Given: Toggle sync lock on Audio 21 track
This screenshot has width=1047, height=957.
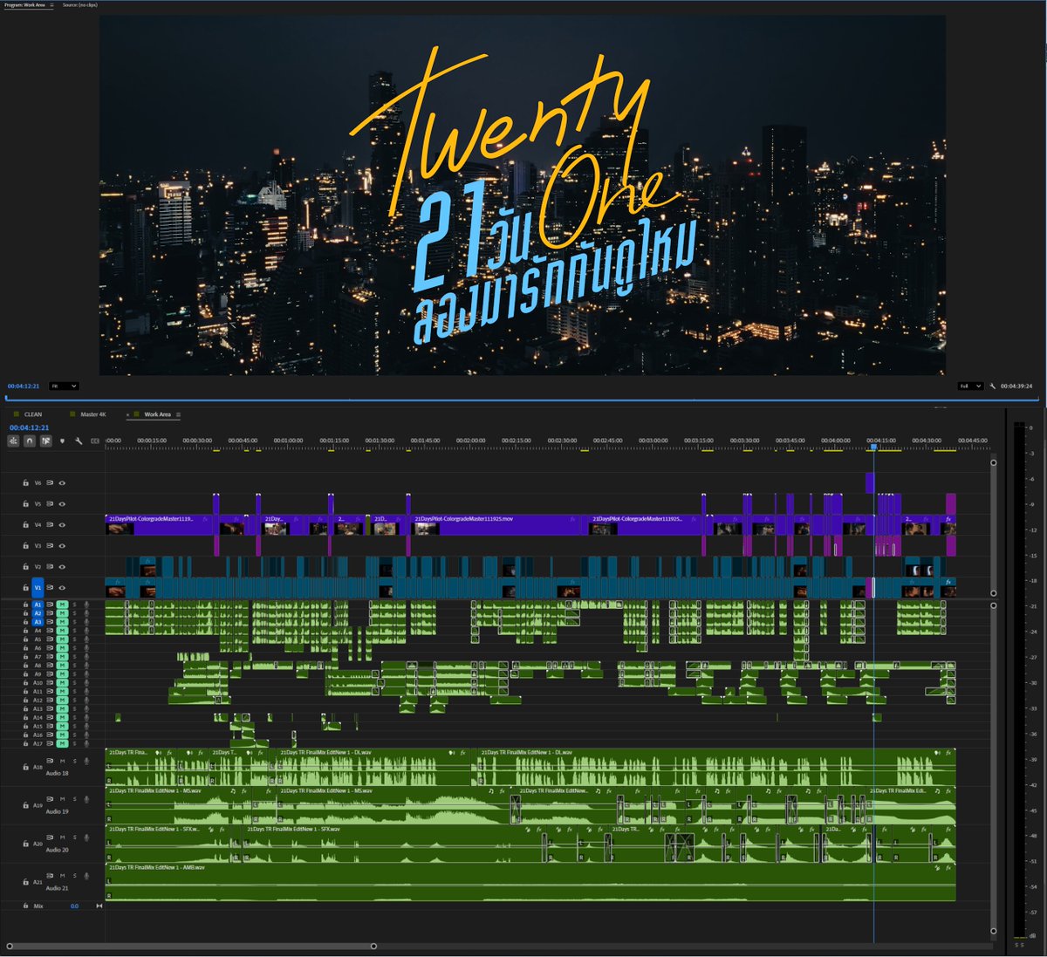Looking at the screenshot, I should point(50,876).
